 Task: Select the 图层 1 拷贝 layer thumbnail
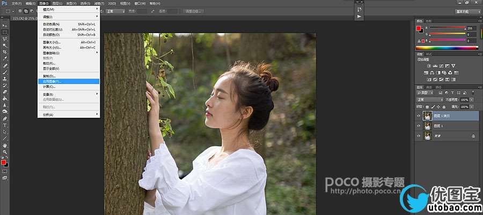(x=427, y=116)
